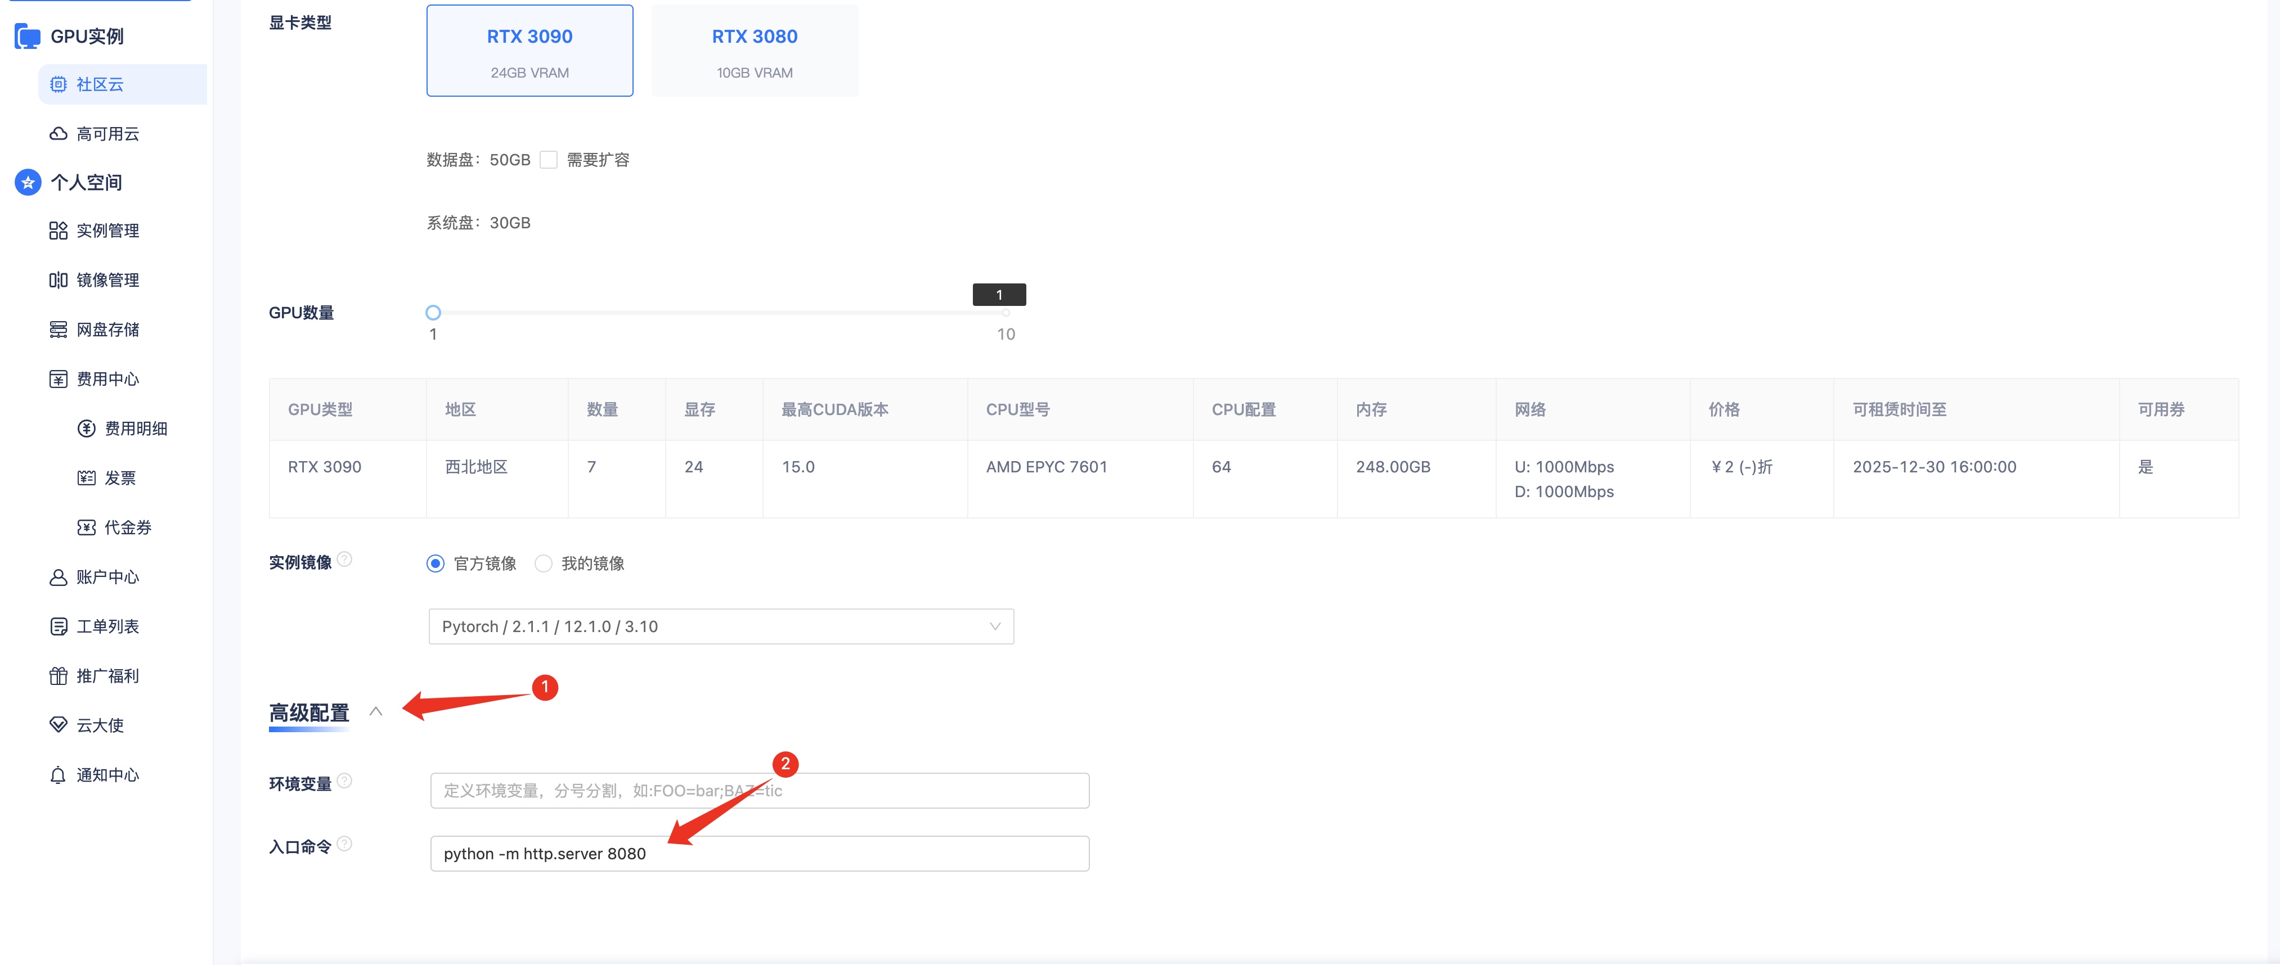Choose the RTX 3080 GPU card
The image size is (2280, 965).
[755, 51]
